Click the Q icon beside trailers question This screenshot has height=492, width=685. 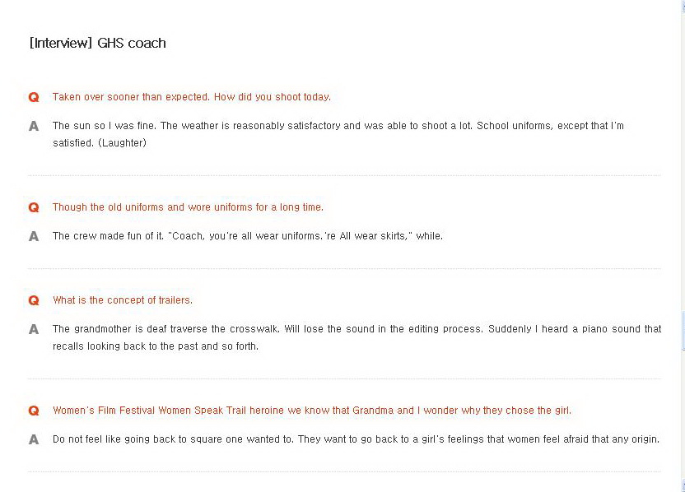pos(34,300)
